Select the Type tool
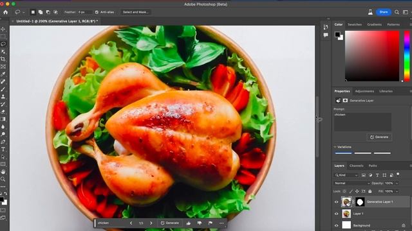The height and width of the screenshot is (231, 412). point(3,150)
